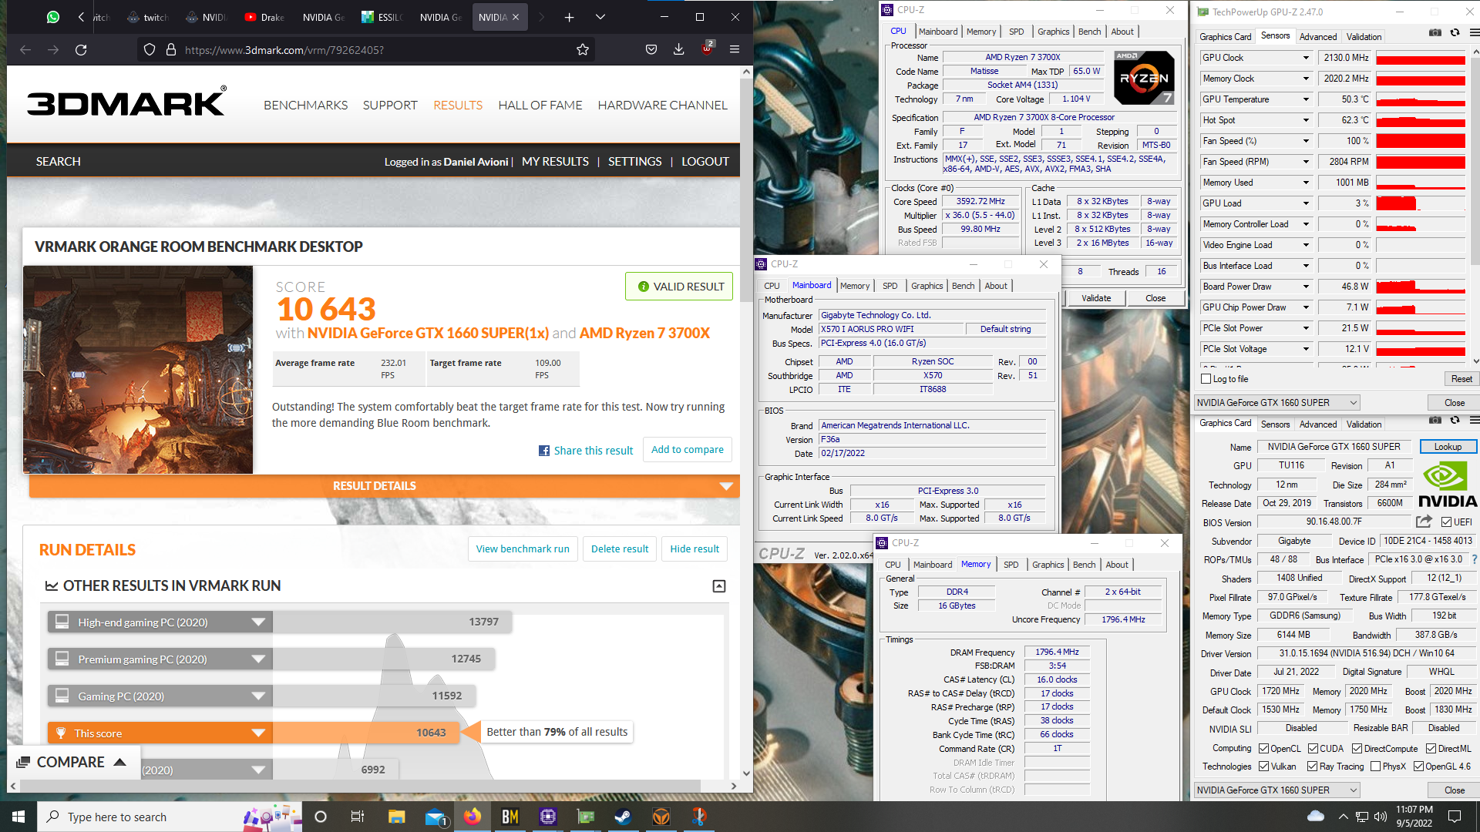Toggle the Log to file checkbox
Image resolution: width=1480 pixels, height=832 pixels.
click(x=1207, y=379)
